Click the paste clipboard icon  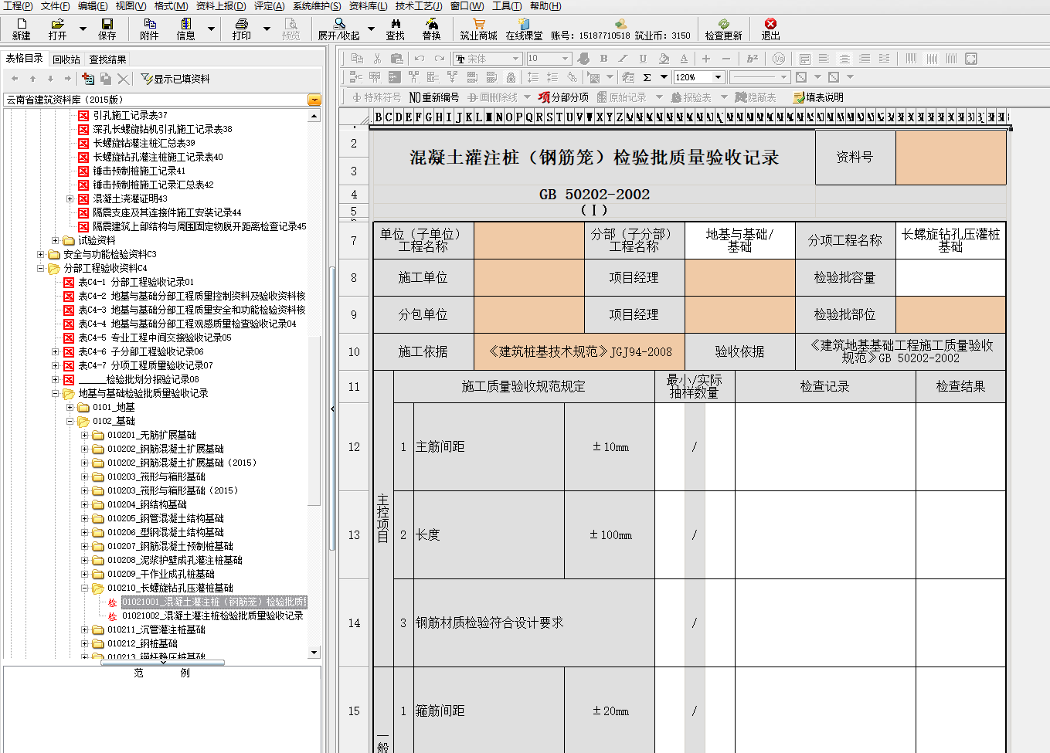397,59
